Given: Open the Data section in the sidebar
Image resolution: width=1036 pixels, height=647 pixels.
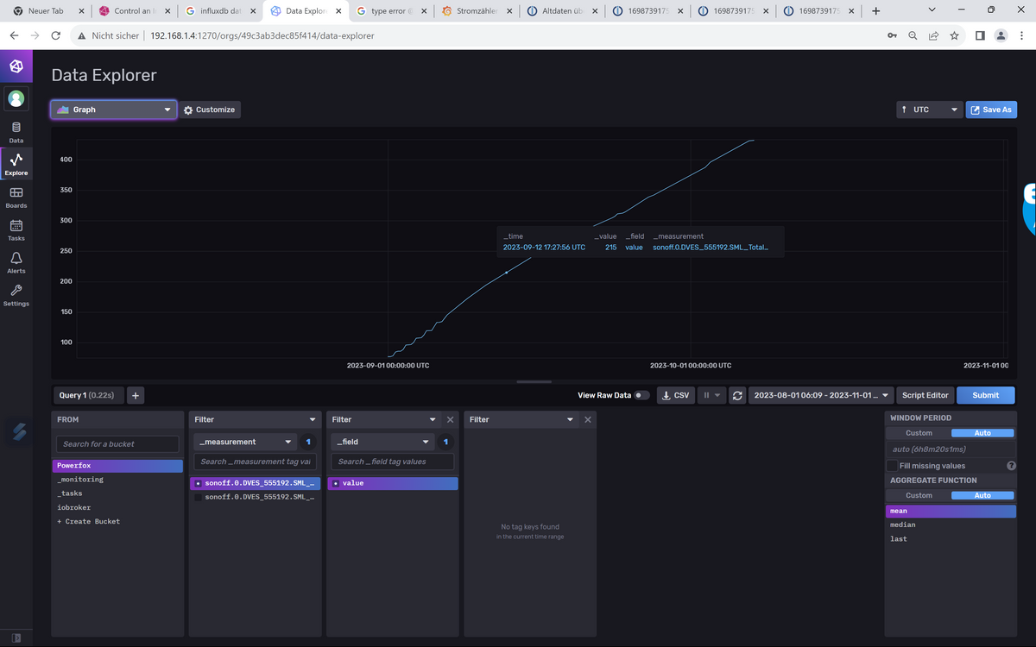Looking at the screenshot, I should point(16,131).
